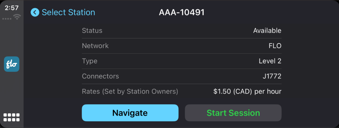Tap the Available status value
Image resolution: width=339 pixels, height=128 pixels.
(267, 31)
